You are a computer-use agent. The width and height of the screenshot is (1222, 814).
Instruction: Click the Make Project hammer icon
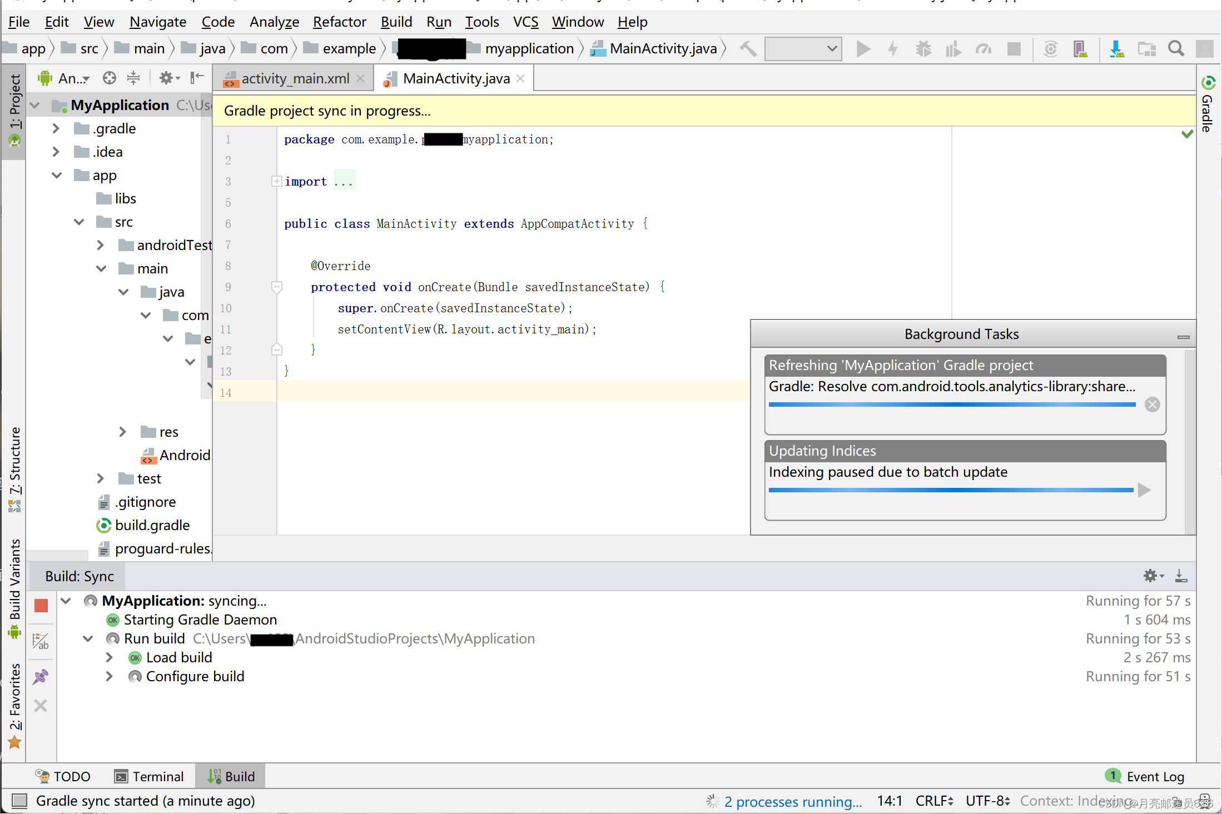click(748, 49)
